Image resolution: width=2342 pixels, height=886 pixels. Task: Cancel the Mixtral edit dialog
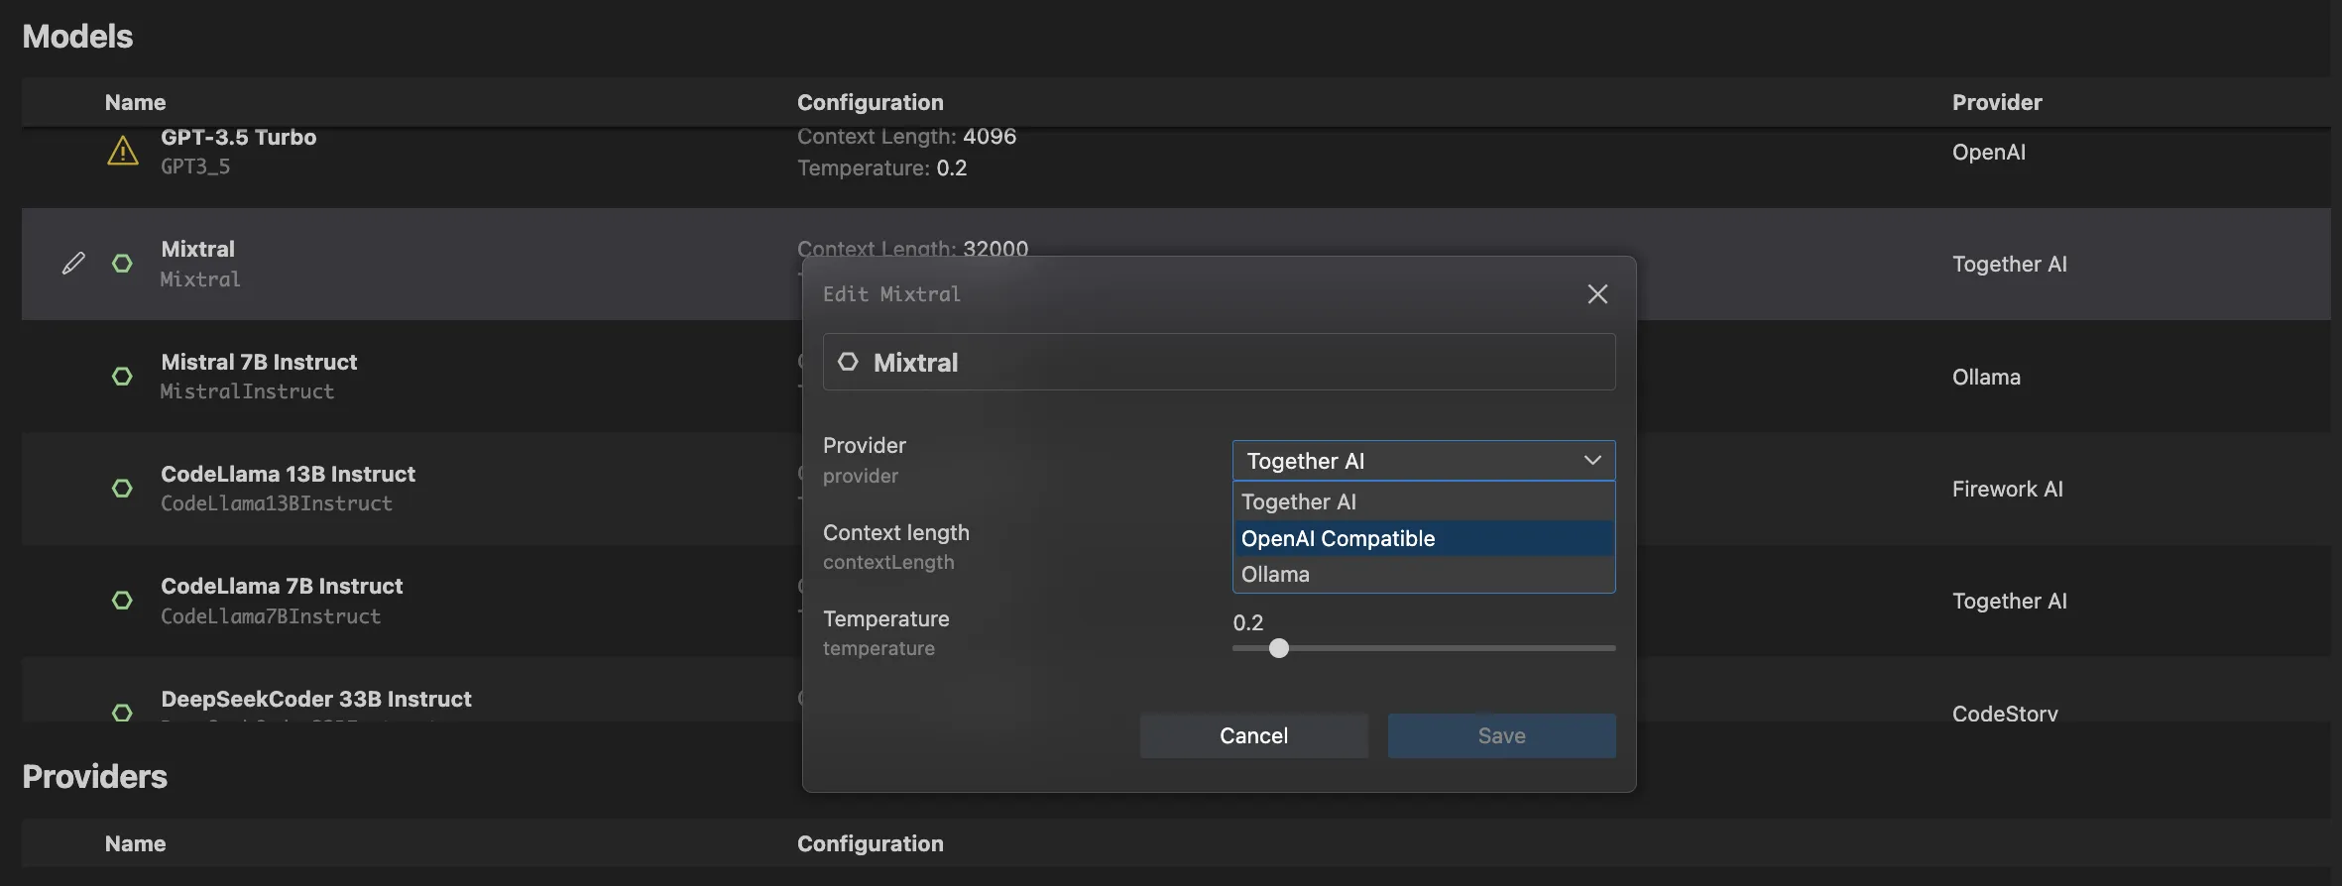pos(1254,735)
